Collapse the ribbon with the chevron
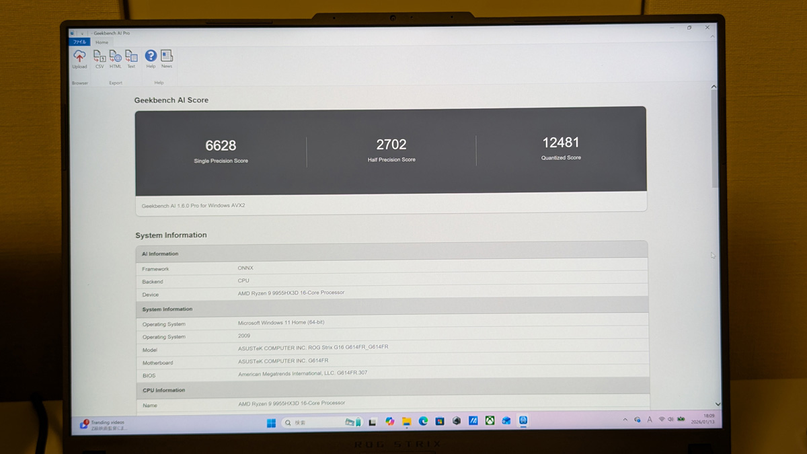Image resolution: width=807 pixels, height=454 pixels. 714,37
